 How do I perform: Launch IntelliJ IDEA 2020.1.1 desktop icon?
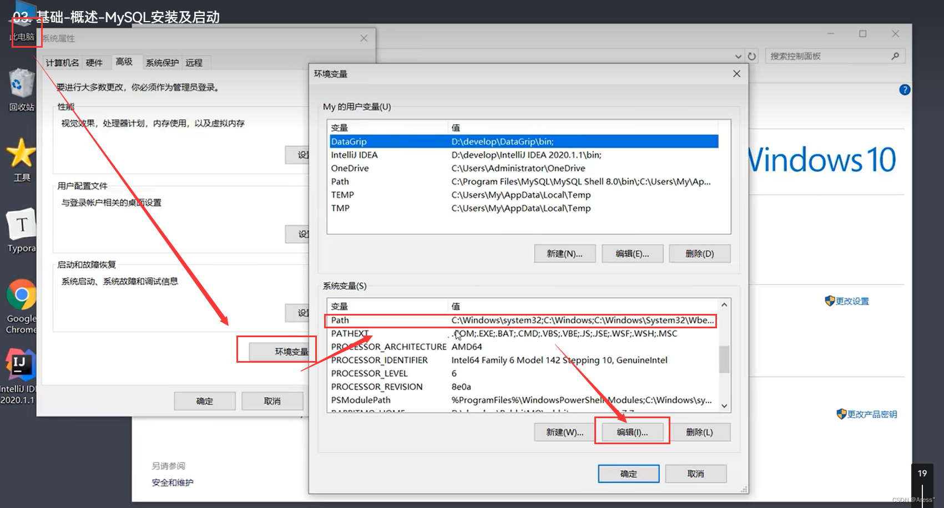point(19,377)
